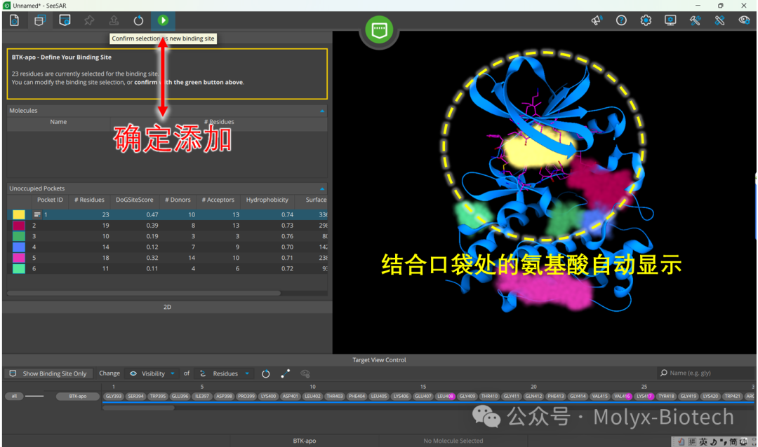
Task: Click the list icon in pocket 1 row
Action: pyautogui.click(x=37, y=215)
